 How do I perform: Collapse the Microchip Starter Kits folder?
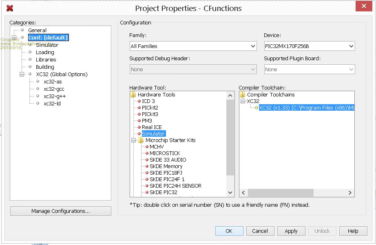[133, 140]
